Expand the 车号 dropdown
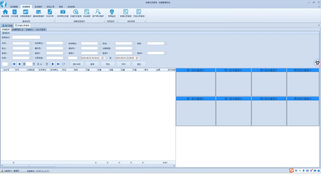The height and width of the screenshot is (174, 321). click(31, 43)
